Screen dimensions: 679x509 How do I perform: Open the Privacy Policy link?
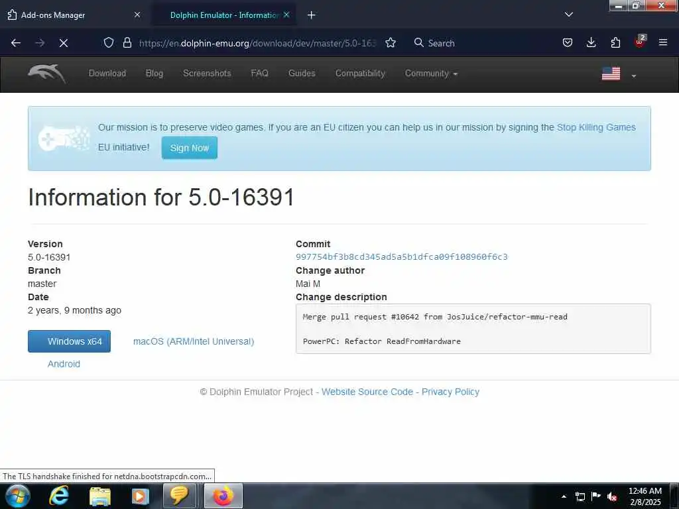coord(450,392)
